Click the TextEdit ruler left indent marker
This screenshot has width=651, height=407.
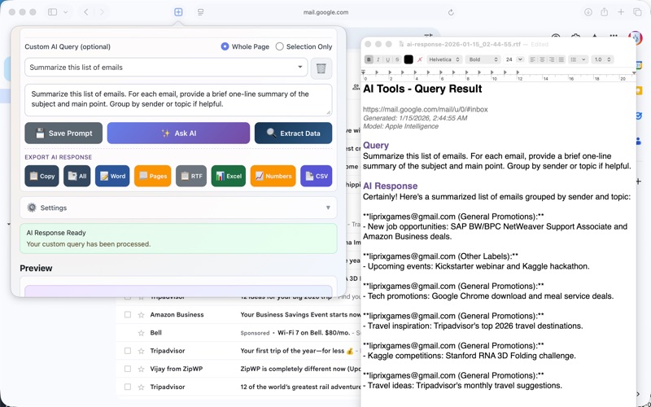(x=364, y=72)
